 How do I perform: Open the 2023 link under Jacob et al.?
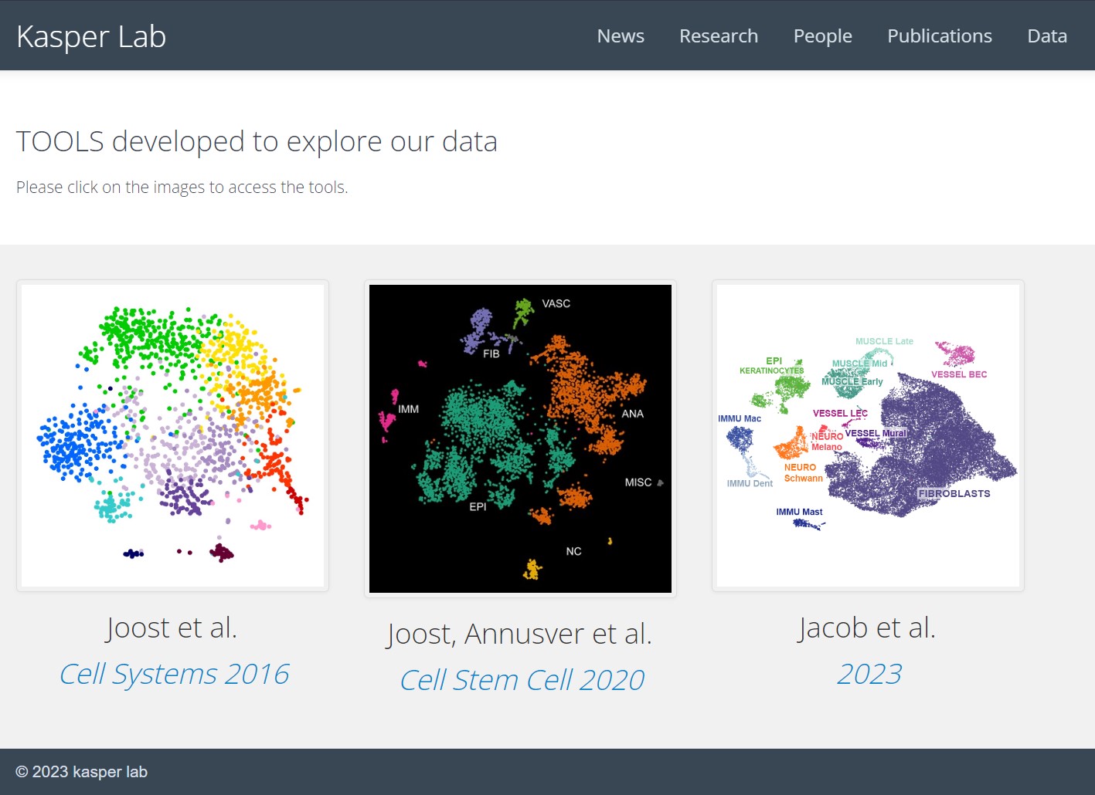click(869, 674)
